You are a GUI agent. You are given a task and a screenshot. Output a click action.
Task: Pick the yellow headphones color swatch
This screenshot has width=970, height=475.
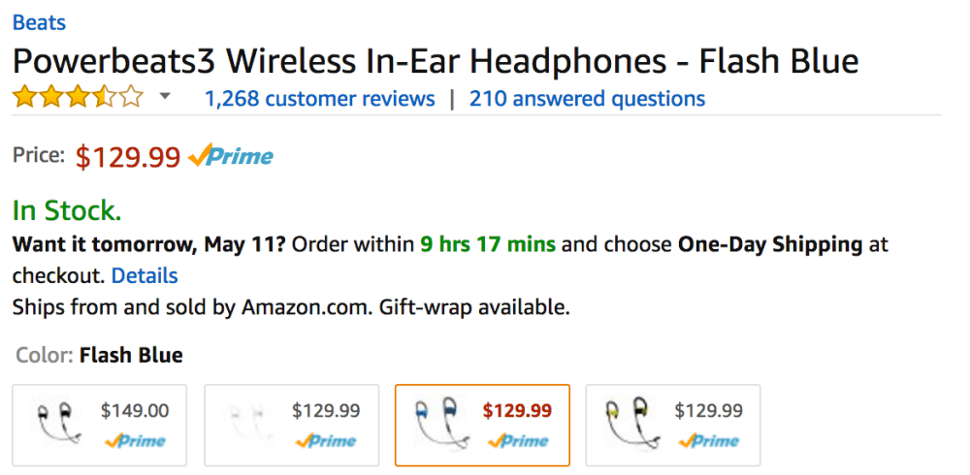coord(673,425)
